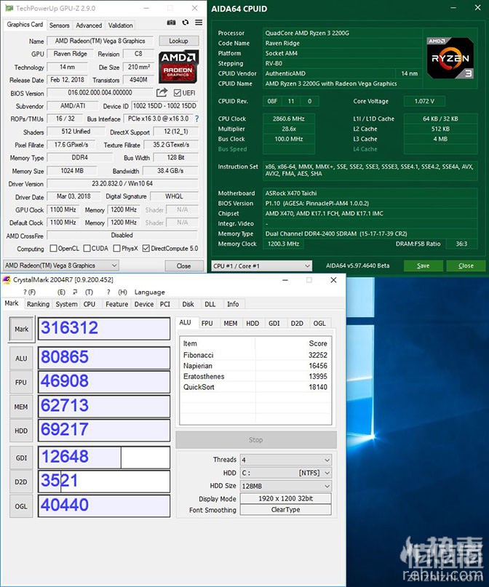The width and height of the screenshot is (489, 587).
Task: Click the AMD Radeon Graphics logo
Action: 178,66
